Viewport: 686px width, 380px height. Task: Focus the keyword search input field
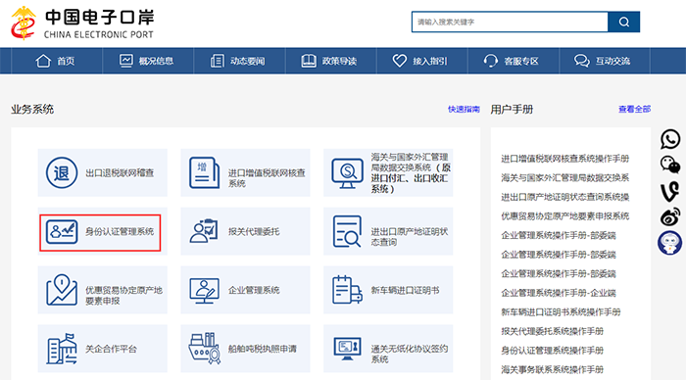(x=510, y=22)
